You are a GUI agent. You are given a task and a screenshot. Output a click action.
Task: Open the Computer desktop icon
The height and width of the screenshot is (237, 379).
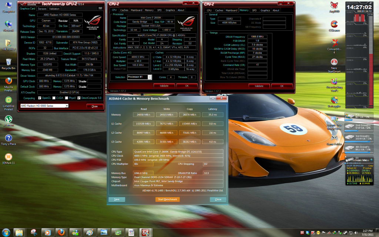click(x=9, y=7)
